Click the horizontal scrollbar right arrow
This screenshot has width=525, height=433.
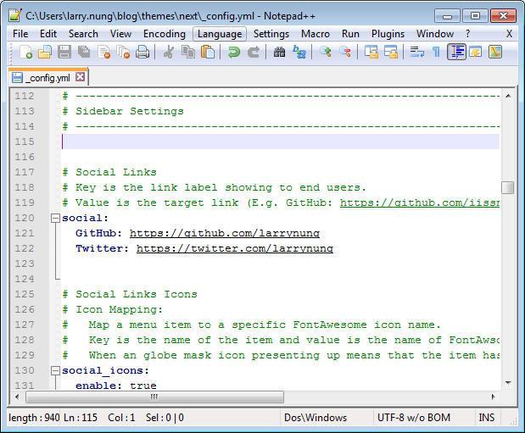(x=493, y=397)
